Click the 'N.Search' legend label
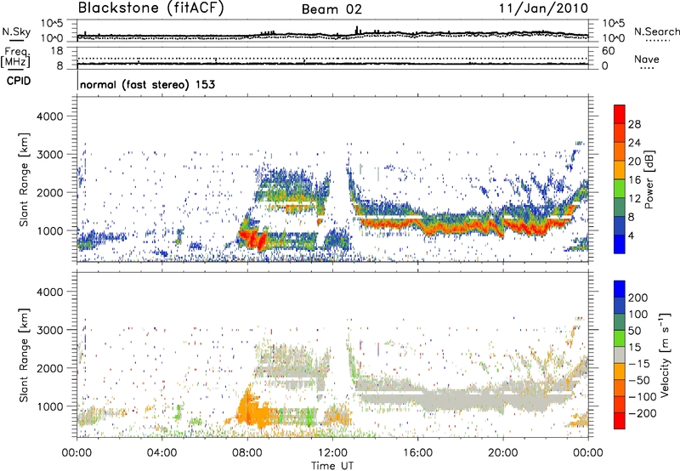This screenshot has height=471, width=680. [x=656, y=31]
